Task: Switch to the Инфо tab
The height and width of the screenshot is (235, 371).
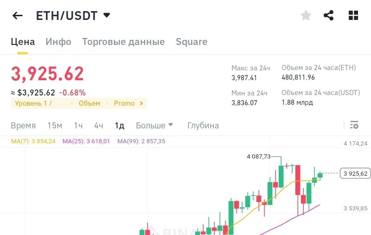Action: point(58,42)
